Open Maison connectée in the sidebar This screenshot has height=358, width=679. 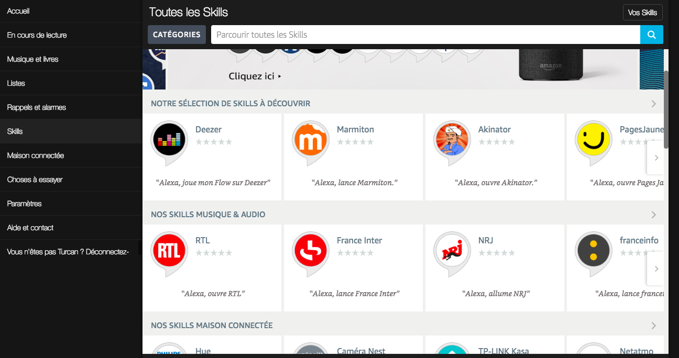tap(71, 155)
